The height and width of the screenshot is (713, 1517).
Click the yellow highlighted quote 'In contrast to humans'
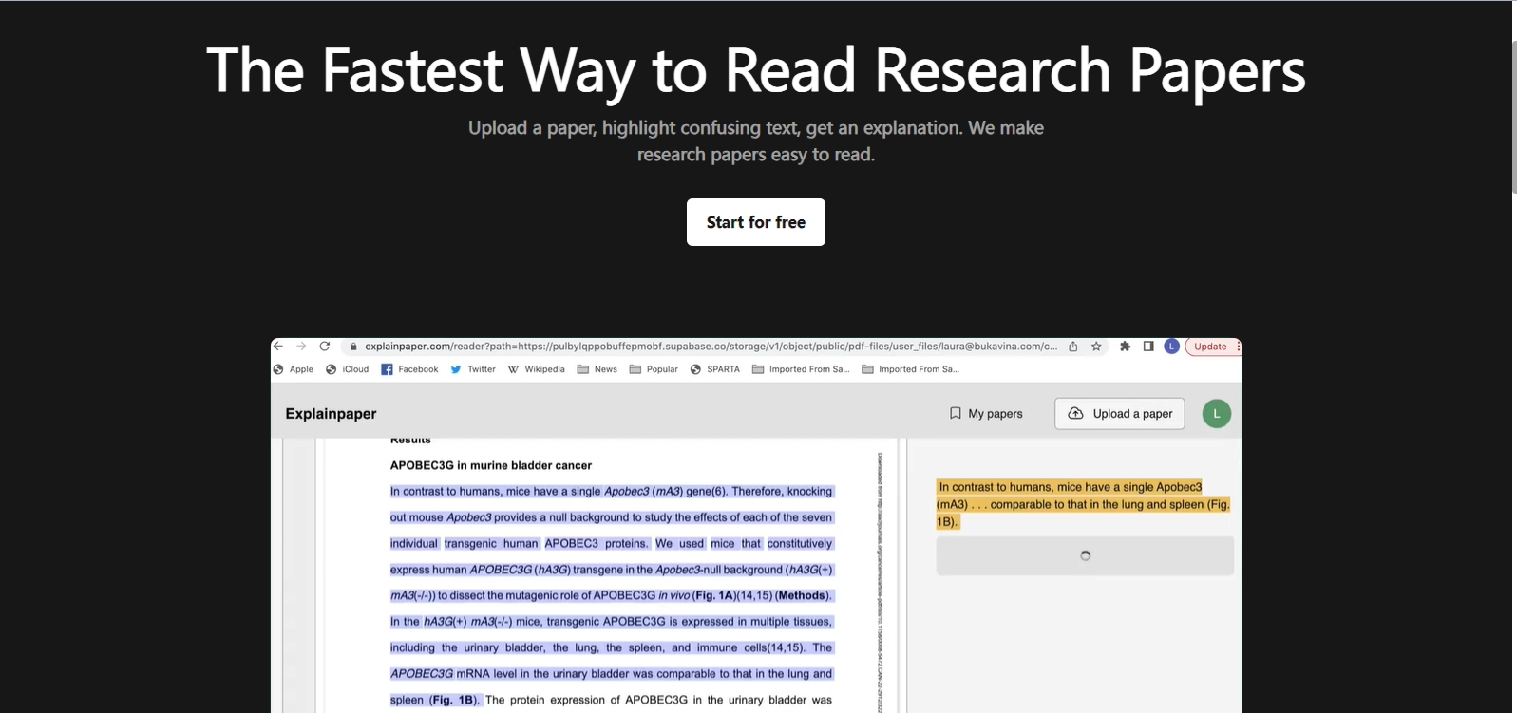click(1083, 504)
